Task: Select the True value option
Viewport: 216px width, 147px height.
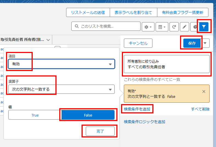Action: coord(35,115)
